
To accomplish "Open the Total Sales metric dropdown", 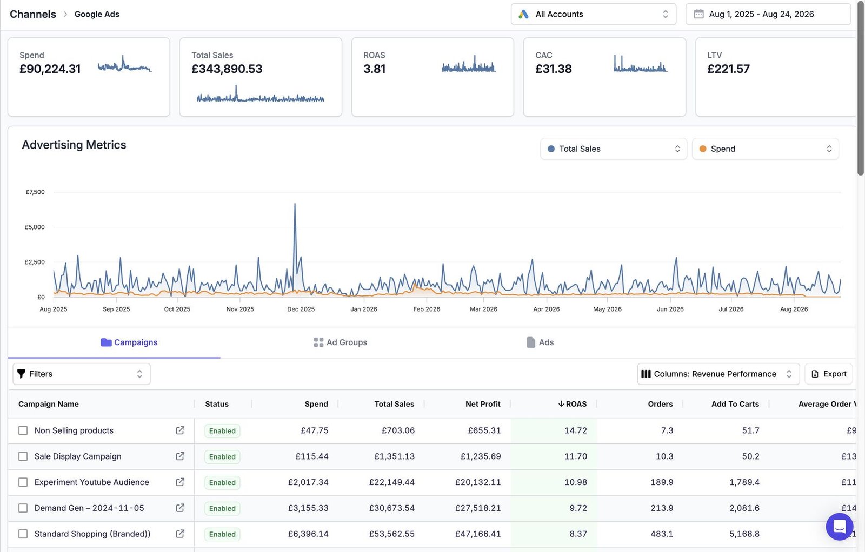I will [x=614, y=149].
